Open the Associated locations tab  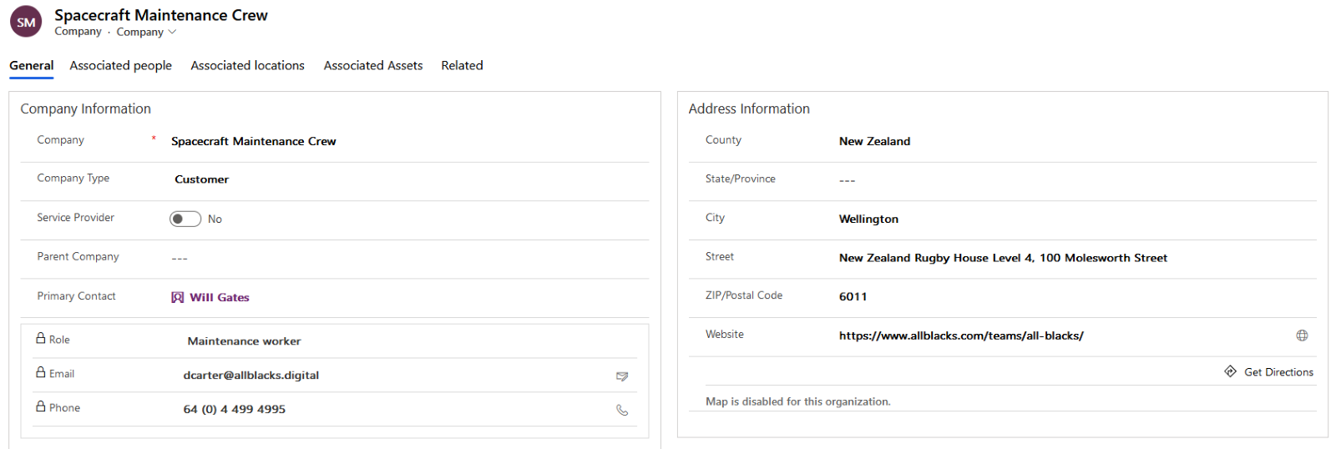[247, 65]
